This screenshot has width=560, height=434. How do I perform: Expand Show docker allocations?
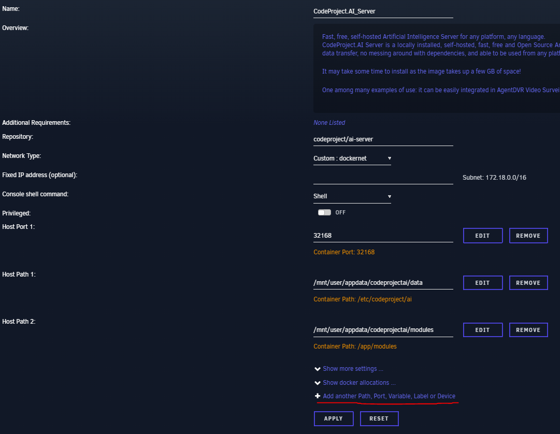[x=360, y=383]
